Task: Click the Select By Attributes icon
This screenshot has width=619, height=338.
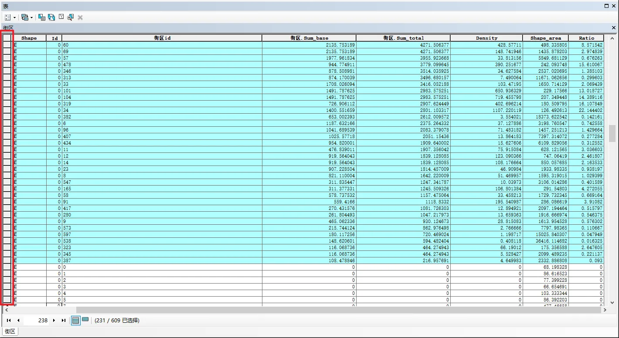Action: point(42,17)
